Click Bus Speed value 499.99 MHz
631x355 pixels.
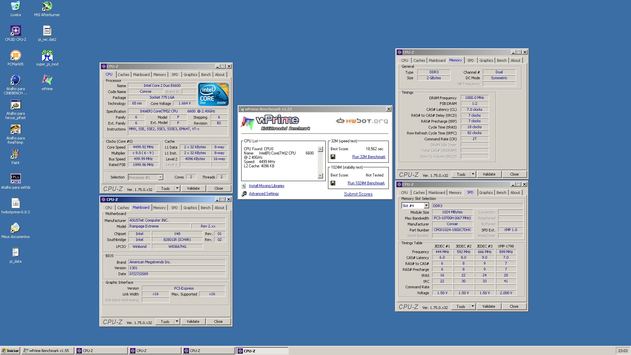(143, 159)
